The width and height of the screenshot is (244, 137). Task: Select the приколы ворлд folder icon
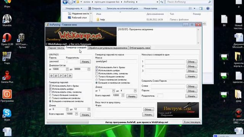click(239, 59)
